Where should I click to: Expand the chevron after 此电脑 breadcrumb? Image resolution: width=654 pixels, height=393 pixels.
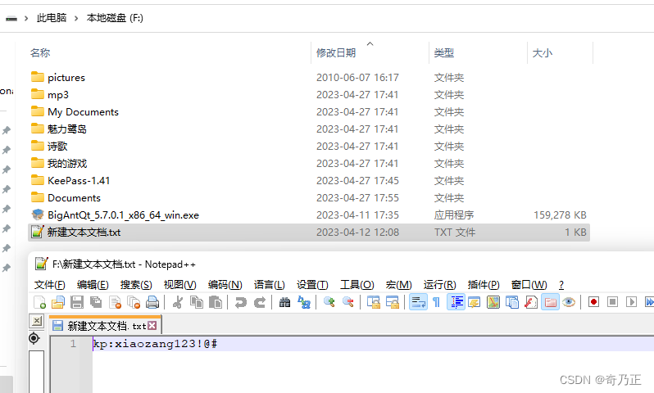[76, 18]
